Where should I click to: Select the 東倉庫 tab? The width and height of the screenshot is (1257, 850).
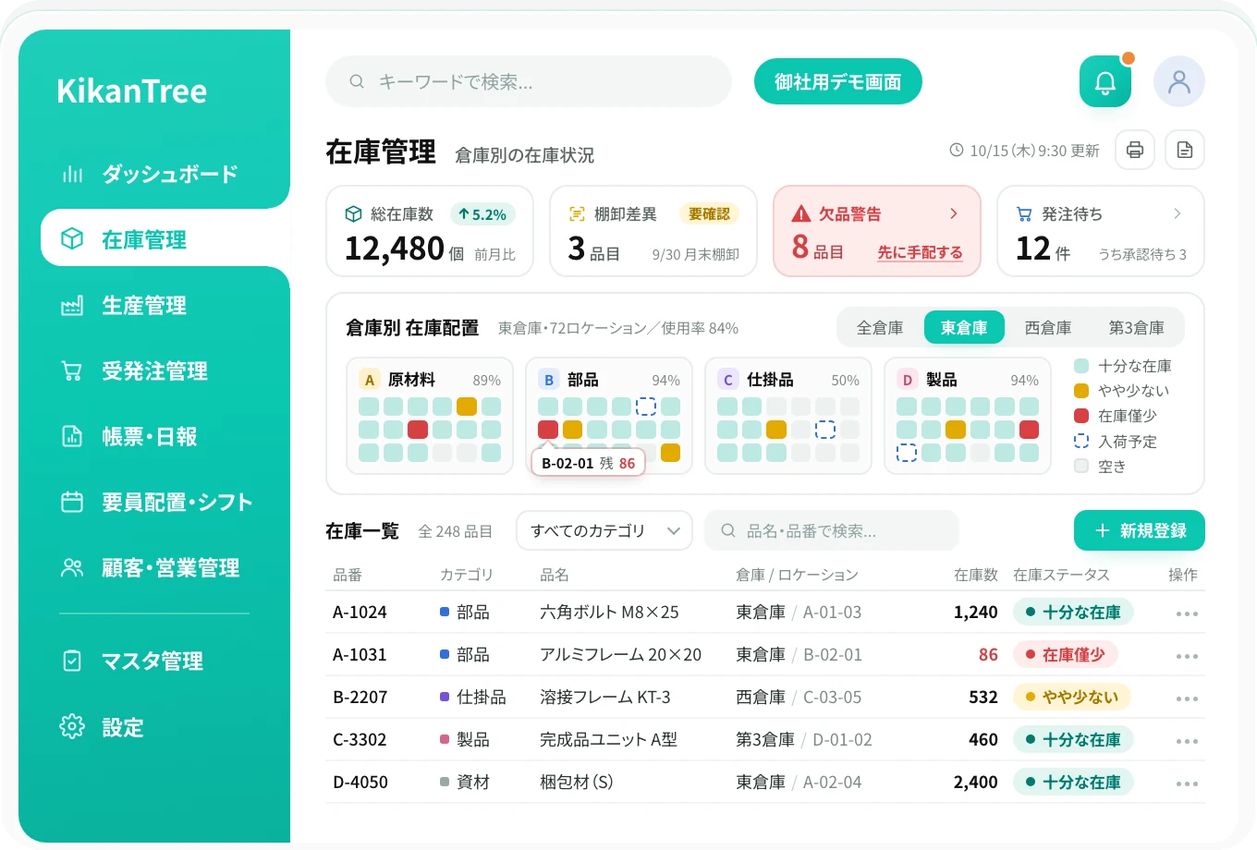(964, 327)
